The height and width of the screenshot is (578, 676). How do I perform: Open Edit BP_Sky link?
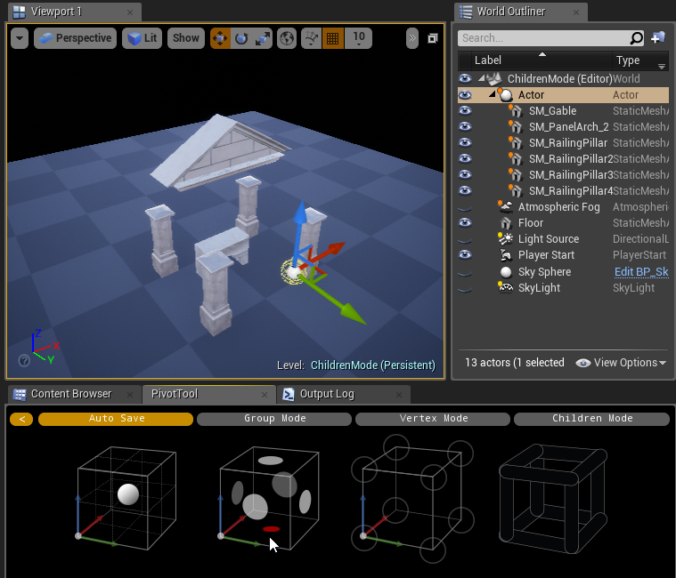[x=641, y=272]
